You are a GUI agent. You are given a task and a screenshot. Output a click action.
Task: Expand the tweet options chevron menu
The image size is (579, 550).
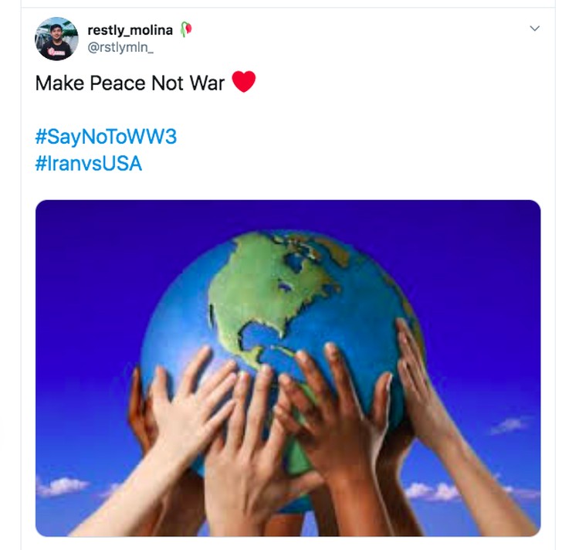[535, 29]
